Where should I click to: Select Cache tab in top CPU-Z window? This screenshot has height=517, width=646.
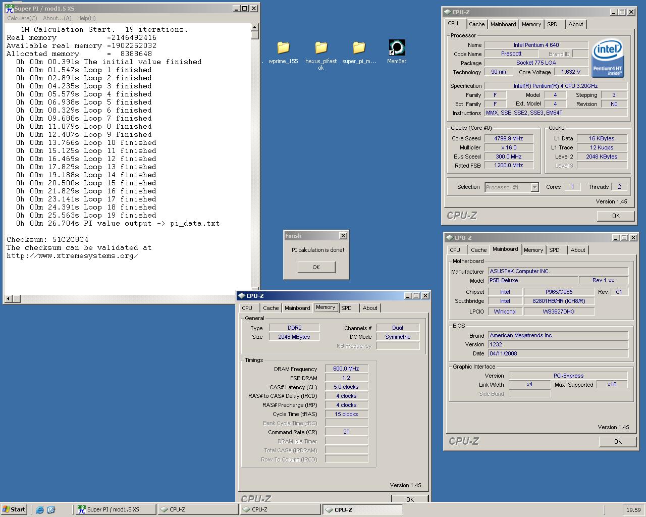point(476,24)
